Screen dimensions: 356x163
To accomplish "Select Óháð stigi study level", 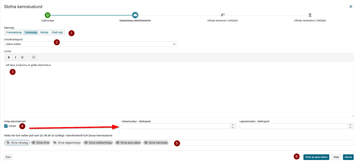I will 57,33.
